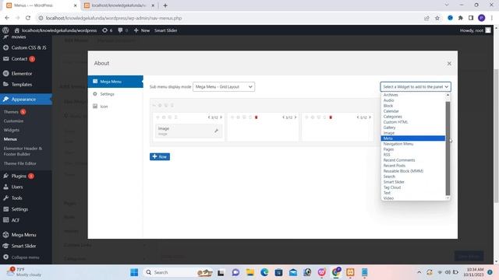Screen dimensions: 499x280
Task: Contract third column width with left arrow
Action: 358,117
